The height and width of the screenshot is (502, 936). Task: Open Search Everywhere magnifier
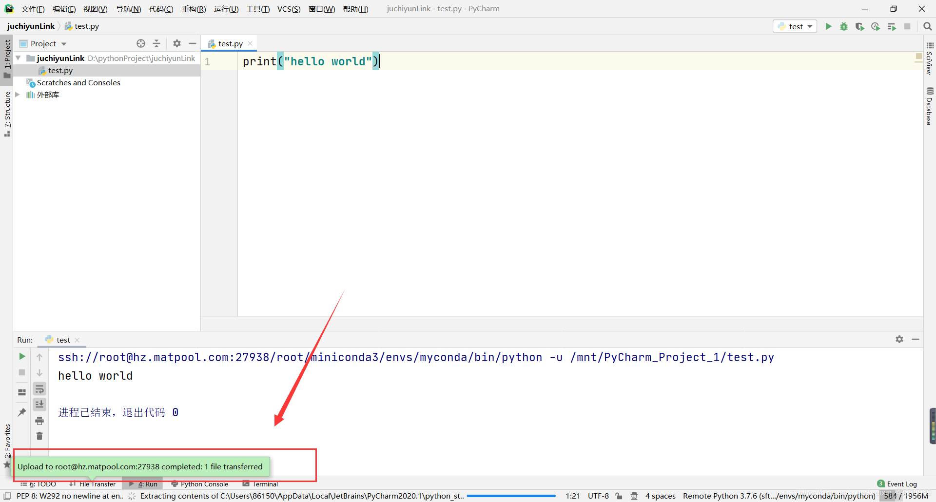927,26
